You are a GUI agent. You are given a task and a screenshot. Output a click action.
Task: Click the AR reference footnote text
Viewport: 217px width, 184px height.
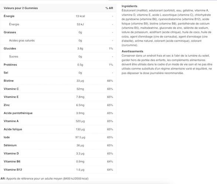[x=44, y=178]
